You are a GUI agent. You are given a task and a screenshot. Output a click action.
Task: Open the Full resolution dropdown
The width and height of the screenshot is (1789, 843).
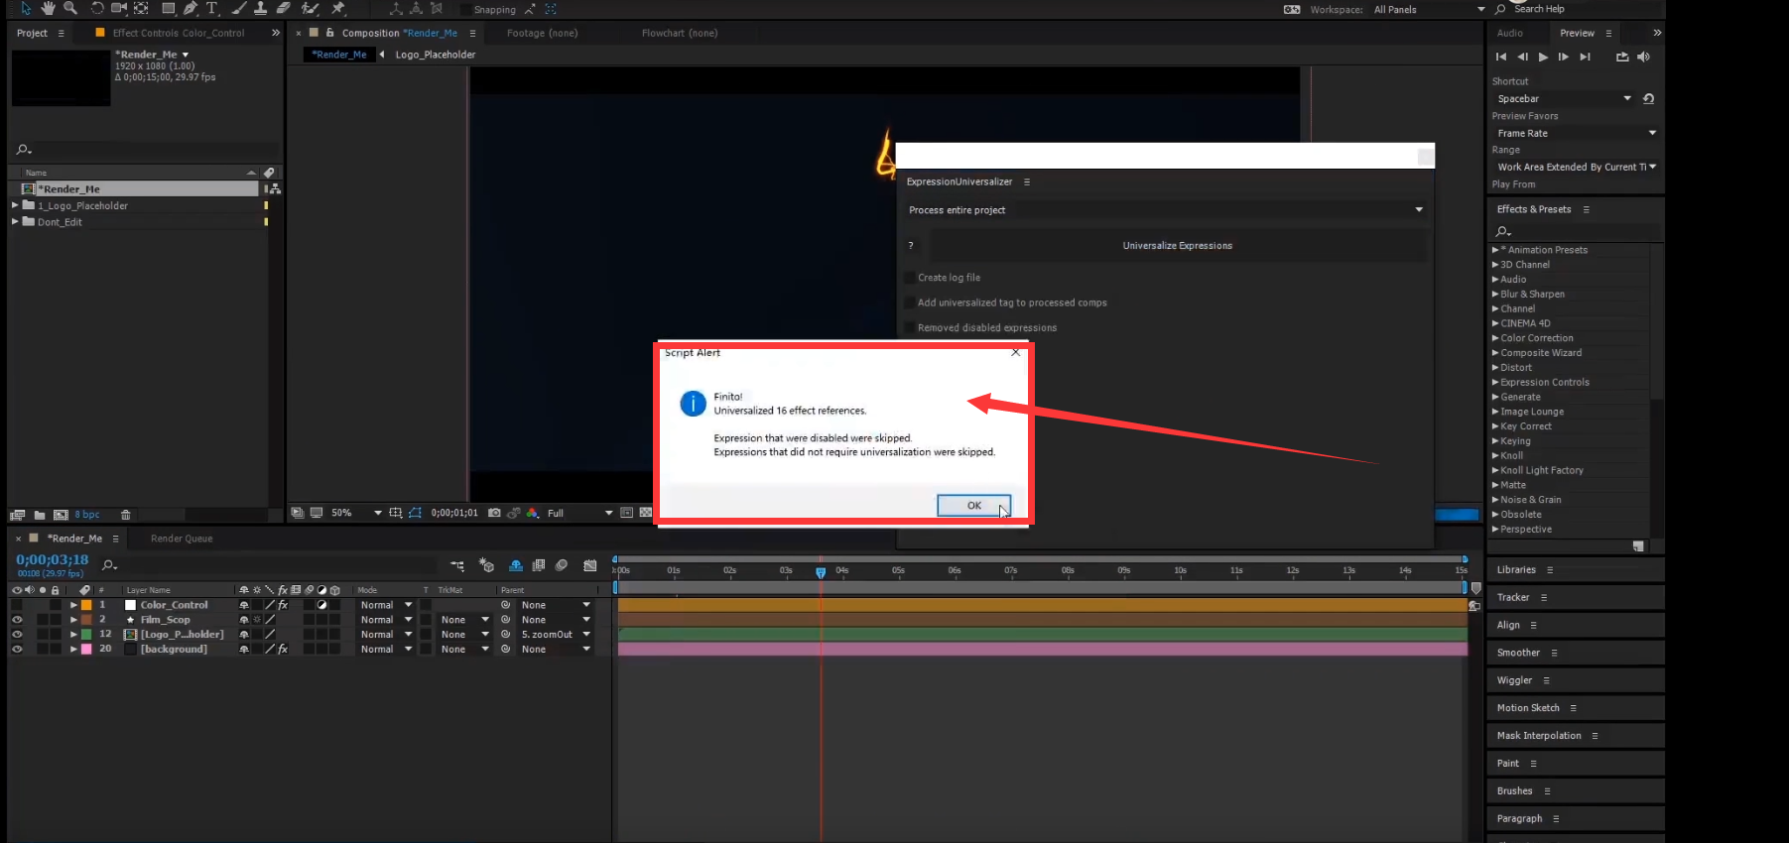pos(579,513)
